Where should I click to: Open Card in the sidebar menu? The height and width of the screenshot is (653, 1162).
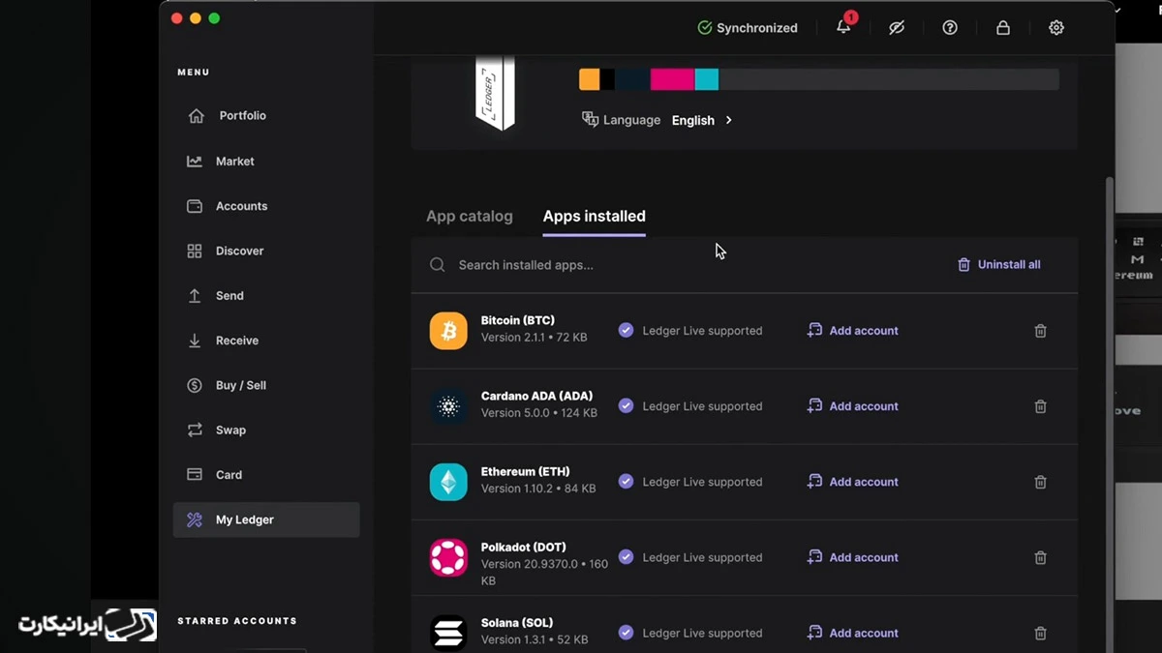[x=266, y=475]
